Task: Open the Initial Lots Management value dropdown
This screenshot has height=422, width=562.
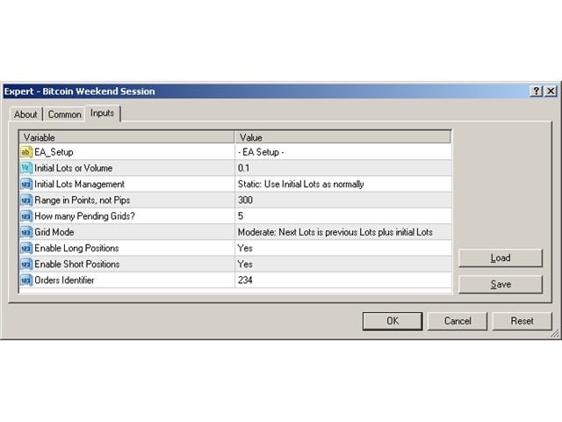Action: 343,184
